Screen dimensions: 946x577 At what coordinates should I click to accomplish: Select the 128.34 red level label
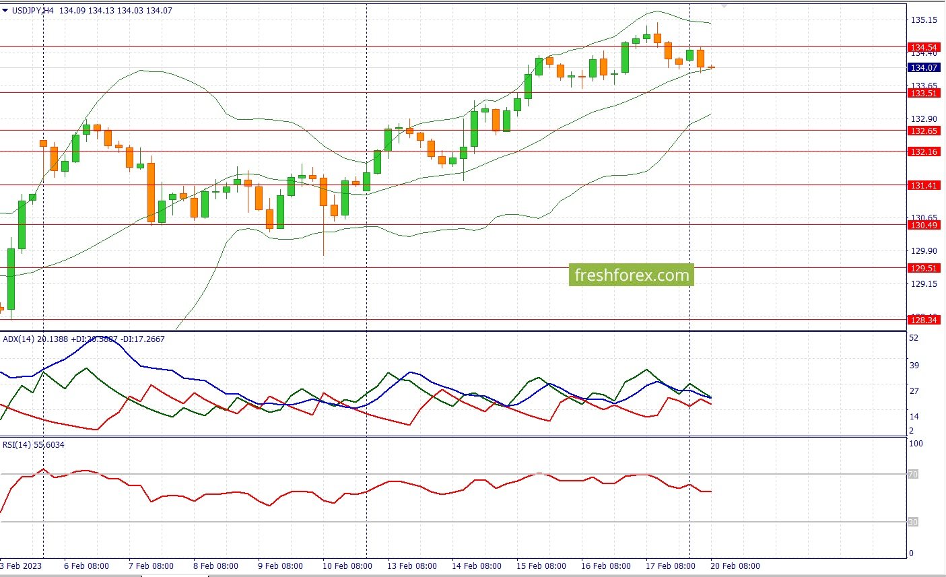[924, 320]
